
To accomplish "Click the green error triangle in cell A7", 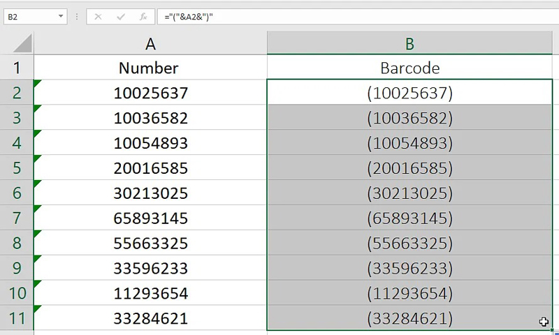I will click(37, 209).
